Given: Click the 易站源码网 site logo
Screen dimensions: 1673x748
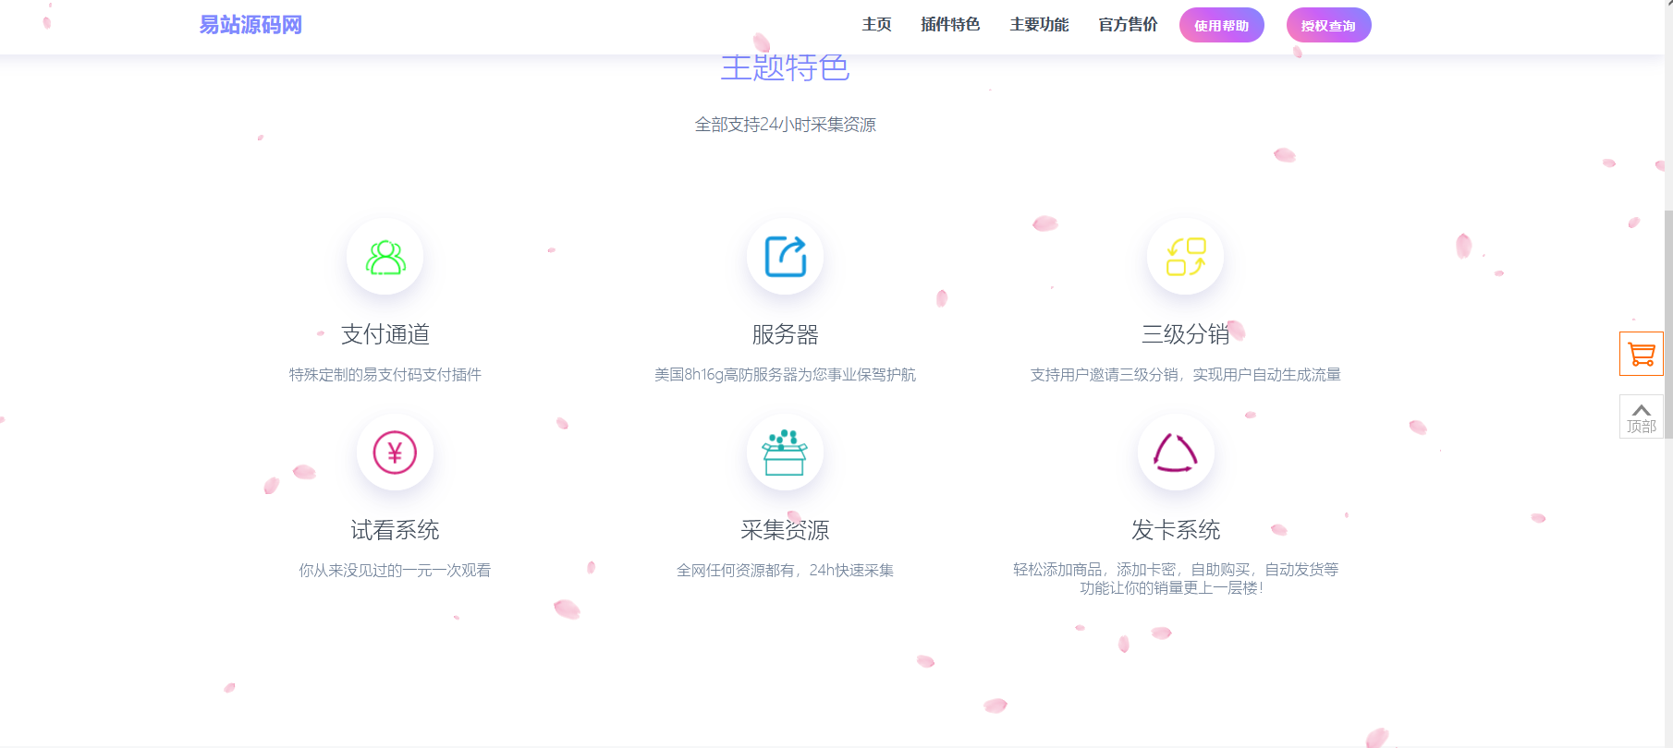Looking at the screenshot, I should coord(250,25).
